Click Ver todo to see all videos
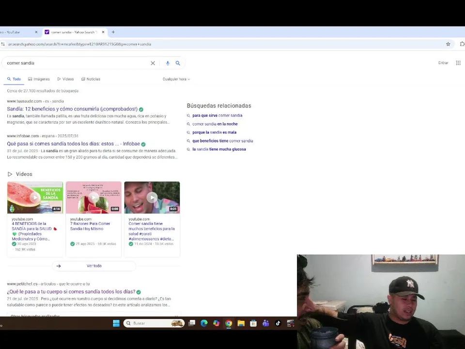The image size is (465, 349). 94,266
